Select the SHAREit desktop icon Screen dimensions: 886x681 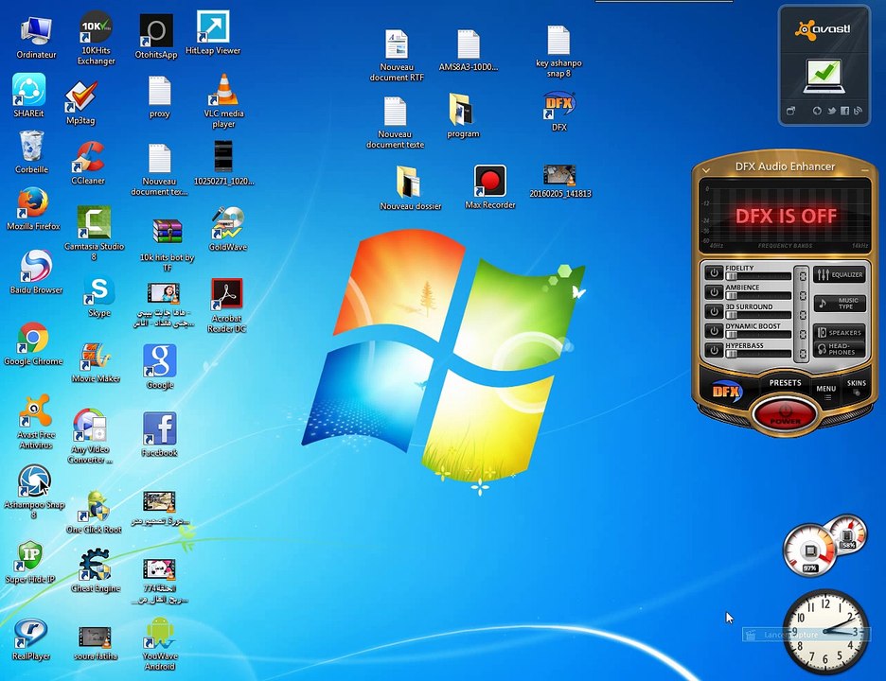coord(28,95)
